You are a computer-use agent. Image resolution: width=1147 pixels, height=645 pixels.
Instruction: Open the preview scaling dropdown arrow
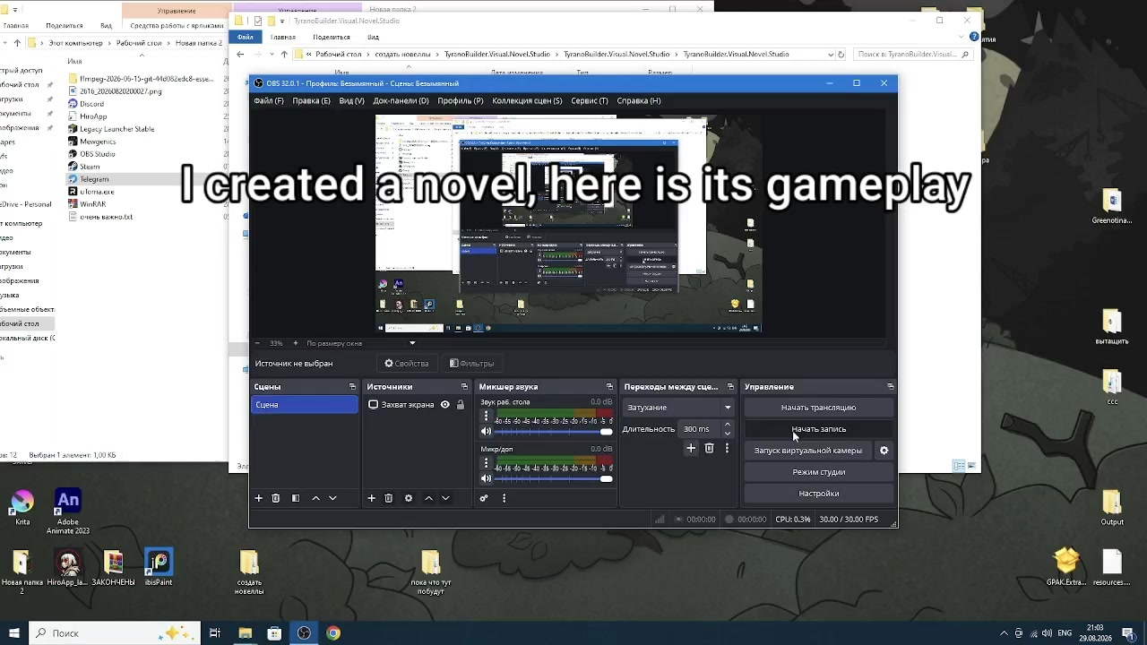point(412,343)
